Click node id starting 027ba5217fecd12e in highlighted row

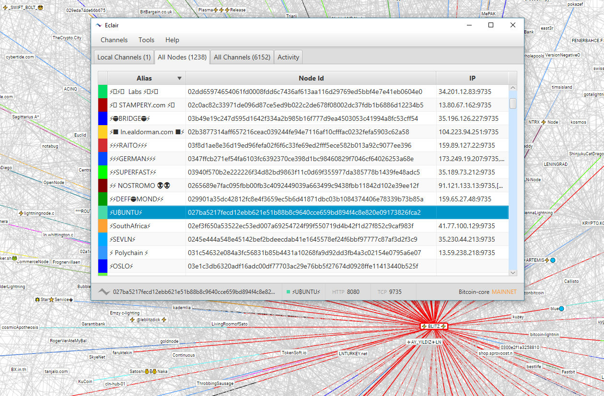point(311,212)
